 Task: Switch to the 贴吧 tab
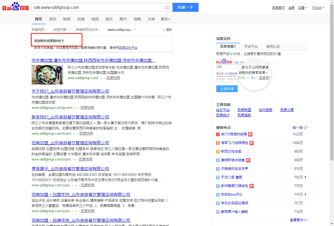[x=67, y=19]
